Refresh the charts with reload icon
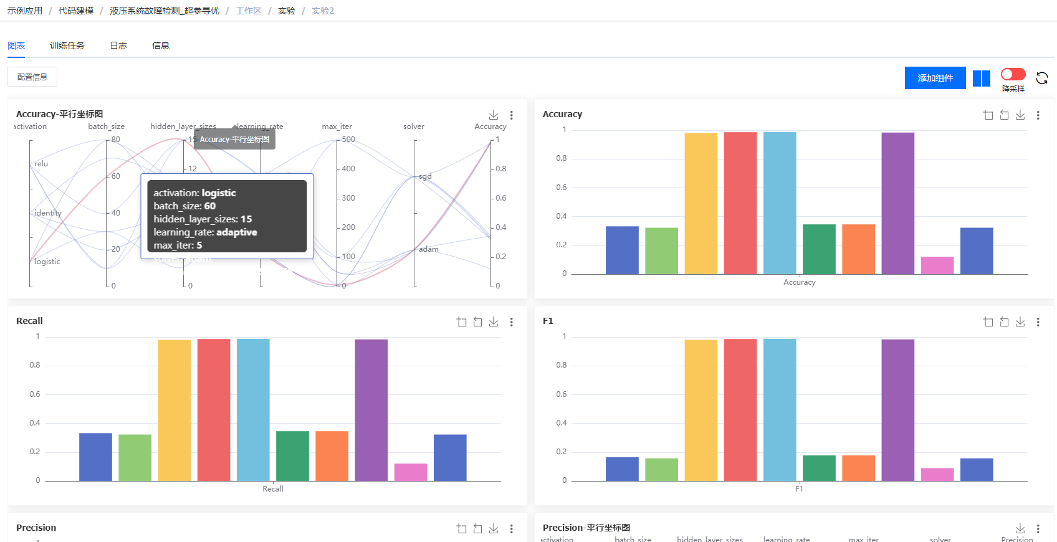Screen dimensions: 1057x542 click(x=1042, y=78)
